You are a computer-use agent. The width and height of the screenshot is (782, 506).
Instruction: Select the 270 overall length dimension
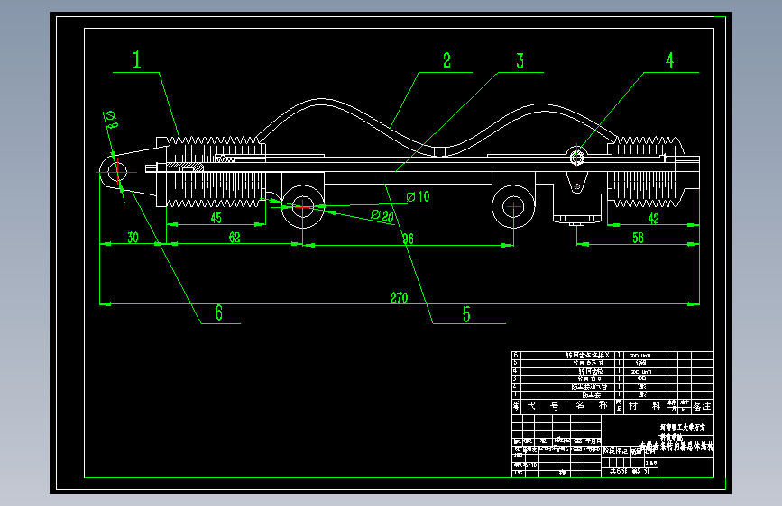coord(399,298)
